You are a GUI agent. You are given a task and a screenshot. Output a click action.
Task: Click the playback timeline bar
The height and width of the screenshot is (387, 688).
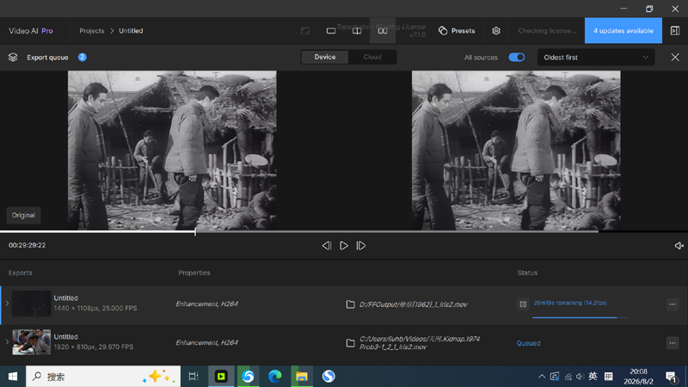344,231
